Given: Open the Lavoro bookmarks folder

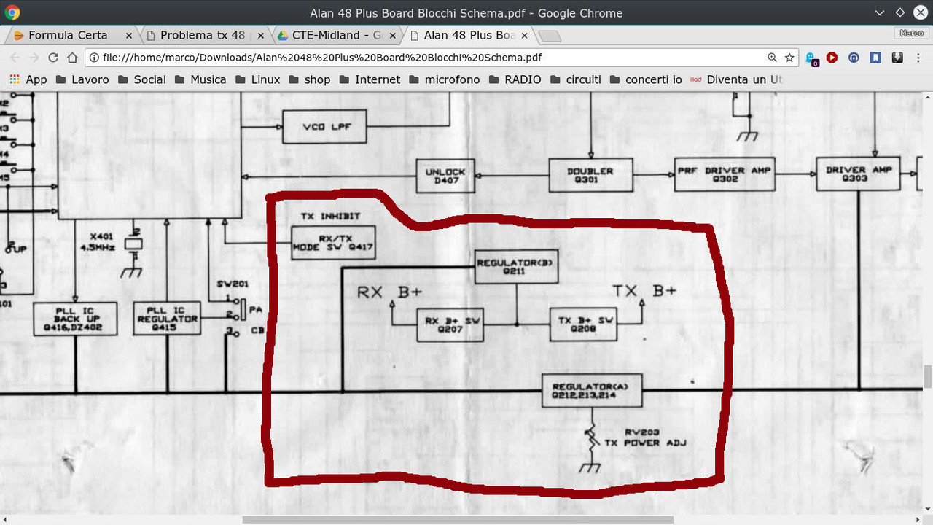Looking at the screenshot, I should click(82, 79).
